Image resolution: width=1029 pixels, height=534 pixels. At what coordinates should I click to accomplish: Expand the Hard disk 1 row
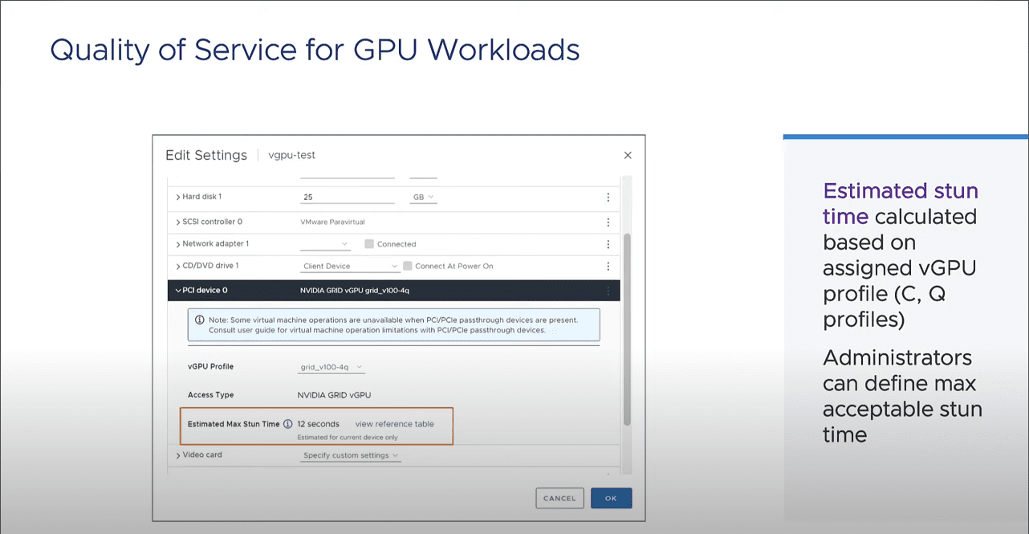[x=178, y=197]
